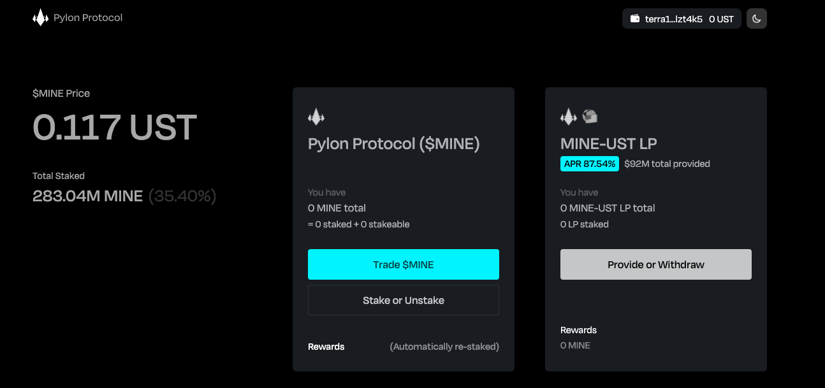Click the wallet icon beside terra1 address
825x388 pixels.
635,19
